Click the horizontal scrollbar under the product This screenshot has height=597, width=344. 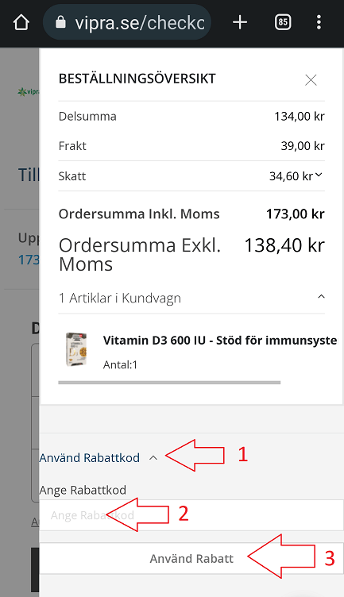169,383
